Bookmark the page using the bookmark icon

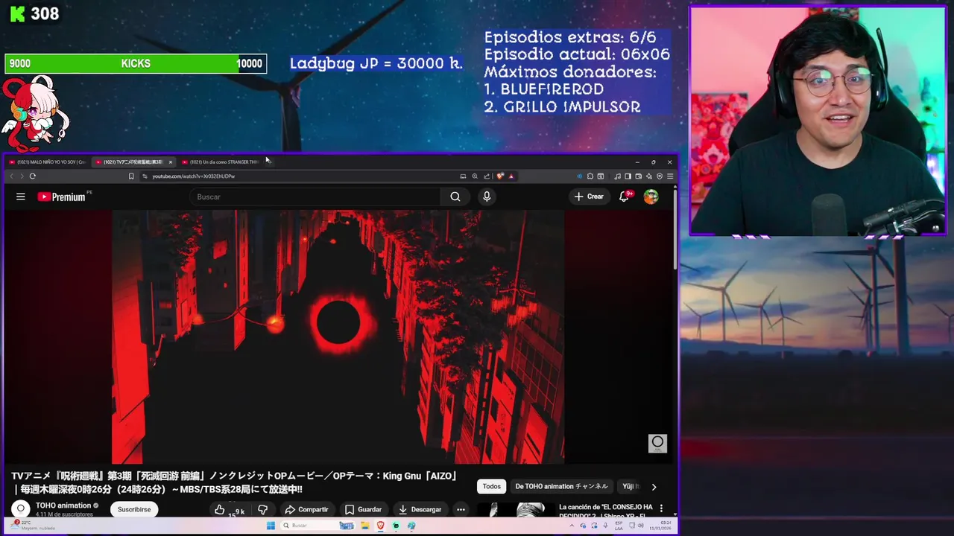coord(131,176)
